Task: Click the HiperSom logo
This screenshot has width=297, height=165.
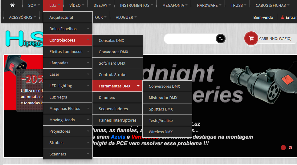Action: (x=24, y=39)
